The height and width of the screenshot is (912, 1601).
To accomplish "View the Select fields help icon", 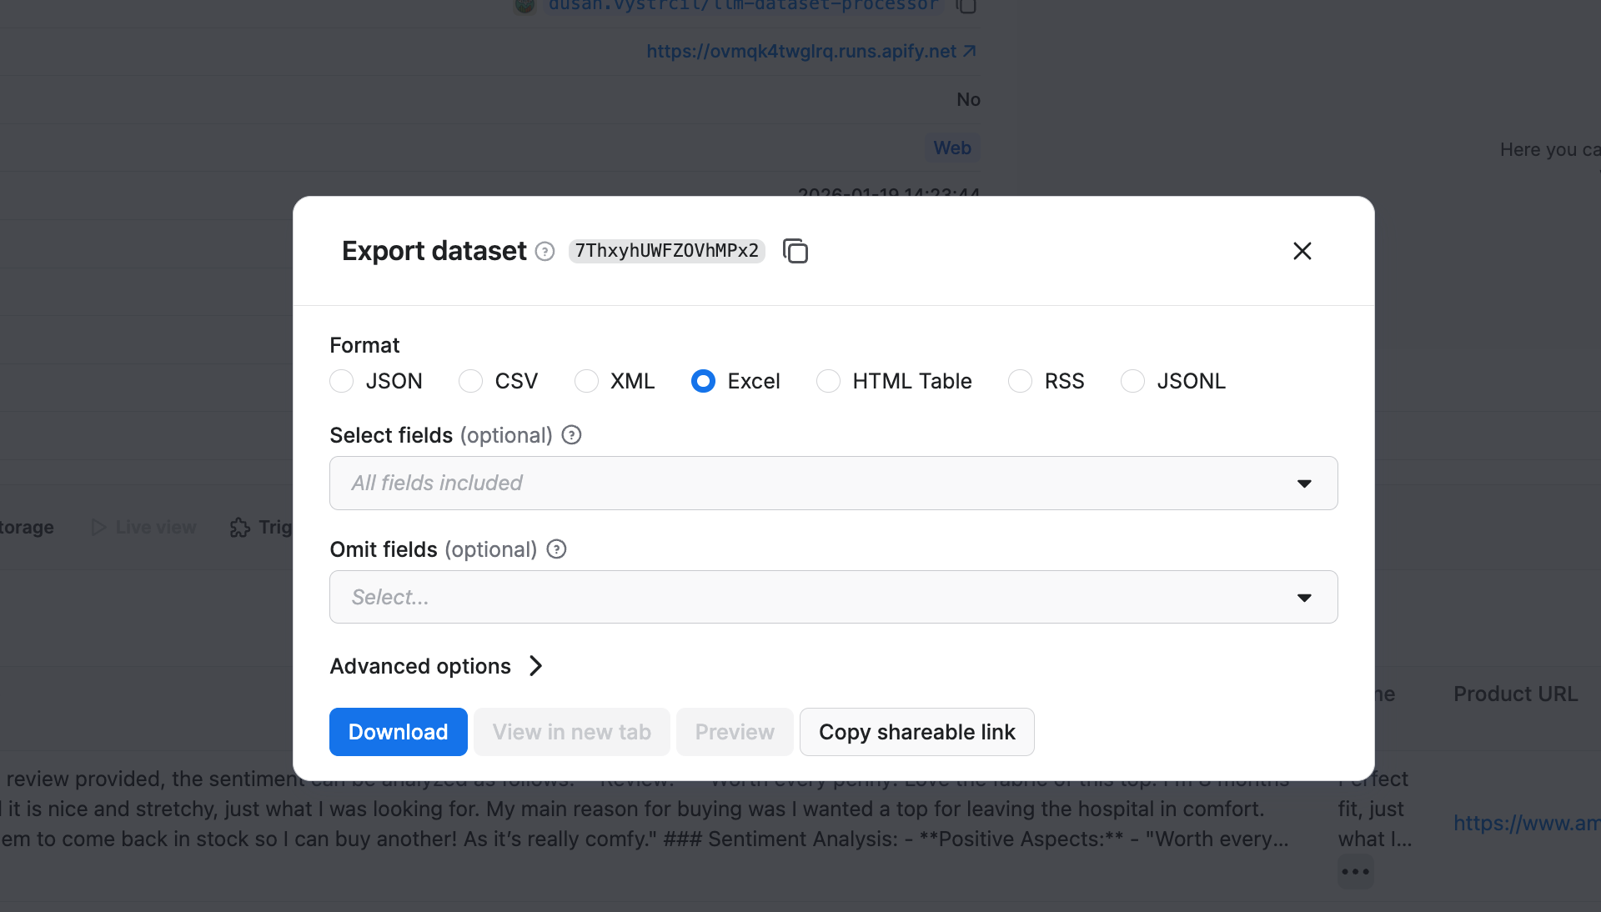I will click(x=571, y=435).
